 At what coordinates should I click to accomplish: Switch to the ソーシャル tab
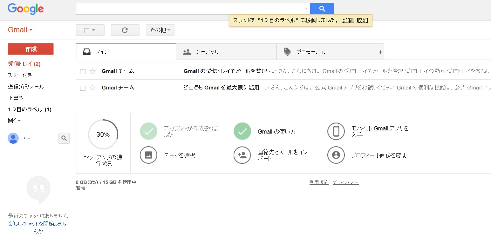tap(226, 51)
